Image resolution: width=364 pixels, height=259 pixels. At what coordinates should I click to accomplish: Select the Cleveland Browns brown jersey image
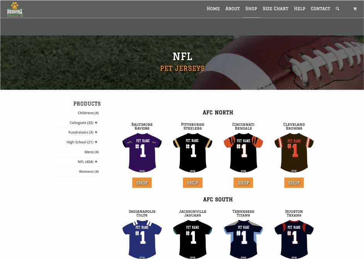pyautogui.click(x=294, y=153)
